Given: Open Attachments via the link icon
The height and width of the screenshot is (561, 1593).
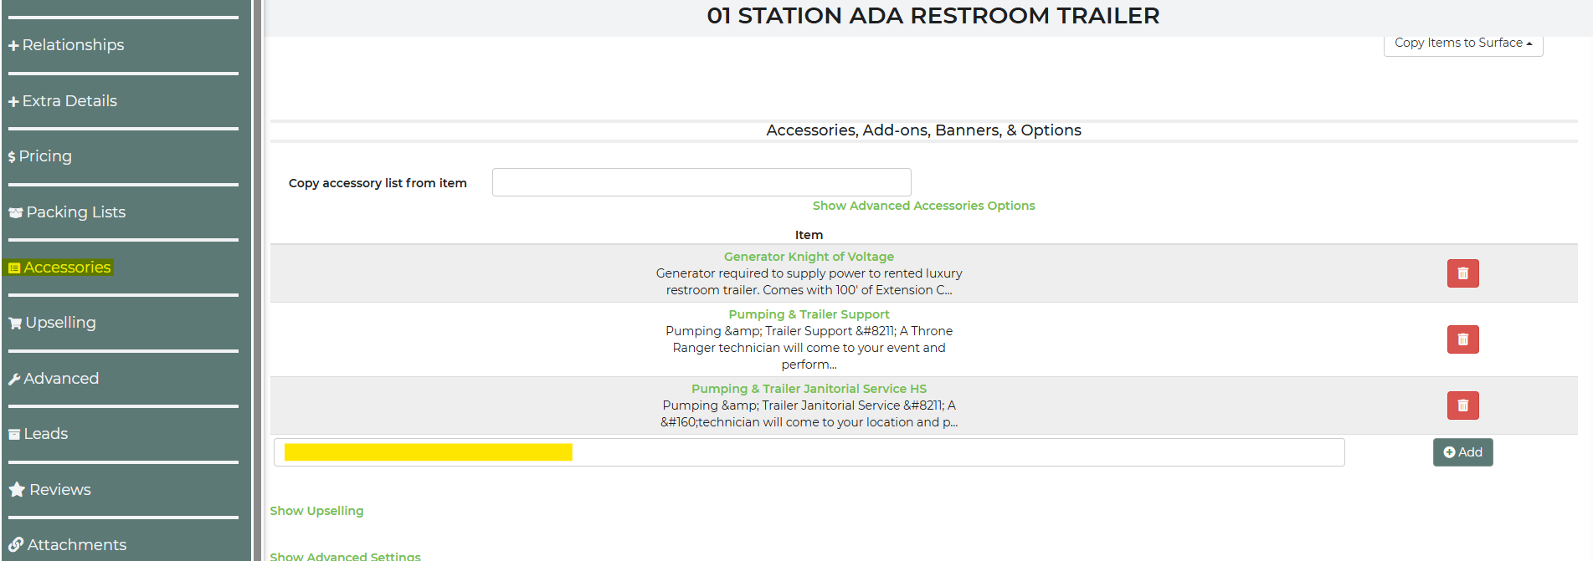Looking at the screenshot, I should click(16, 545).
